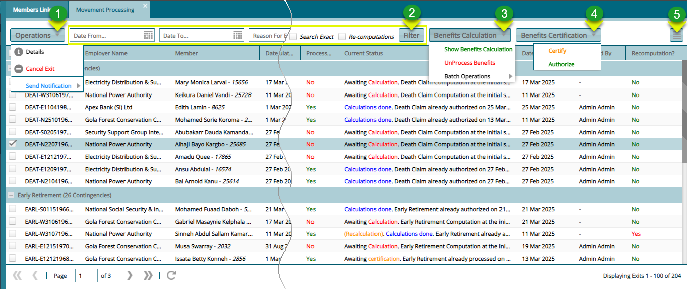Close the Movement Processing tab
Viewport: 688px width, 289px height.
click(x=145, y=6)
